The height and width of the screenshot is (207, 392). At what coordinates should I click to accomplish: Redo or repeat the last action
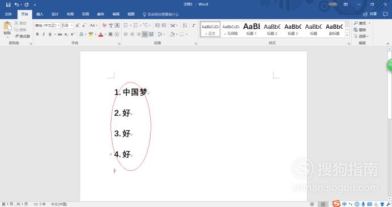[27, 5]
